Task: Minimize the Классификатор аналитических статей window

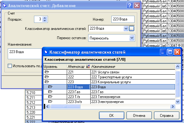Action: click(163, 52)
